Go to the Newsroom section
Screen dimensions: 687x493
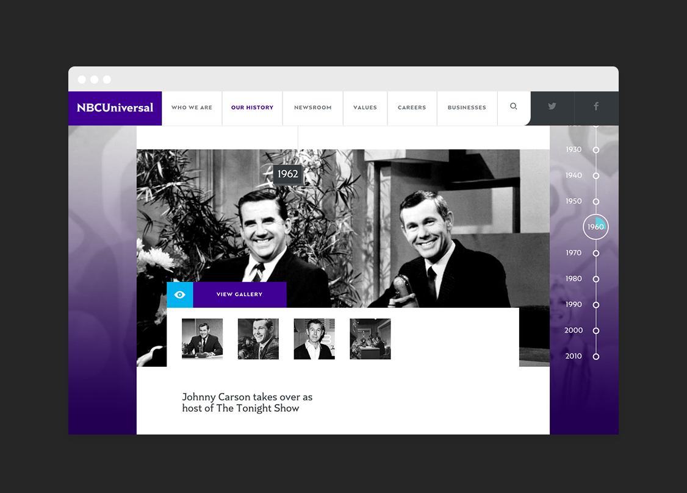[x=313, y=108]
